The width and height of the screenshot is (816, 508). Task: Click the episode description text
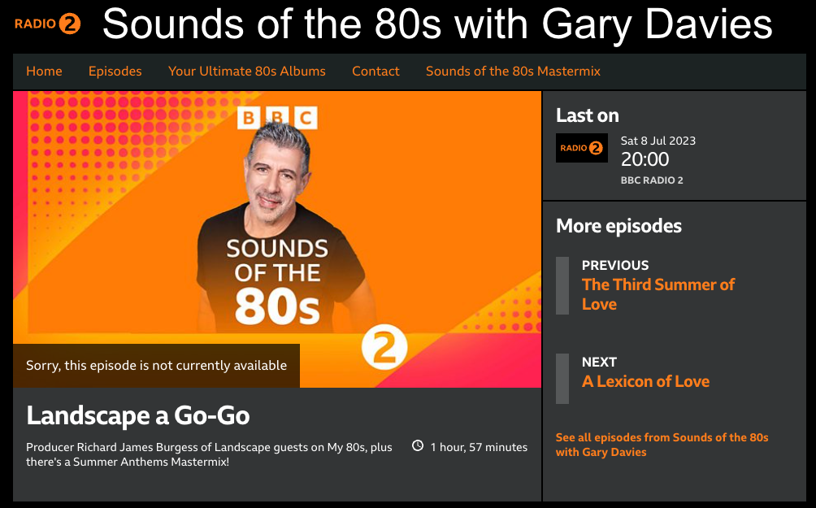pos(209,454)
